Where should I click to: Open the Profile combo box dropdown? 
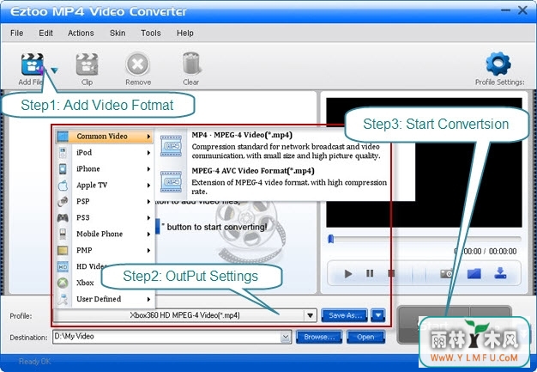(311, 315)
